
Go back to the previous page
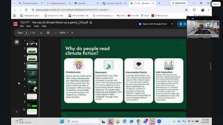pyautogui.click(x=15, y=10)
